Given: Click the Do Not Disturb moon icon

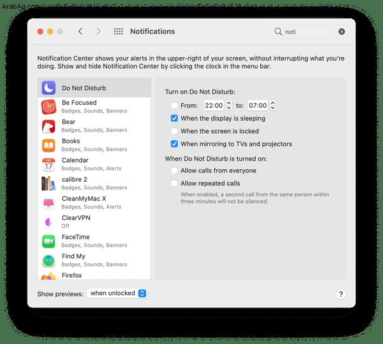Looking at the screenshot, I should pos(49,88).
